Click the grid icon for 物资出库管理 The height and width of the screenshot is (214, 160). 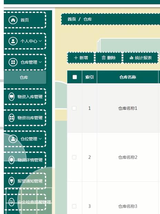[x=11, y=117]
